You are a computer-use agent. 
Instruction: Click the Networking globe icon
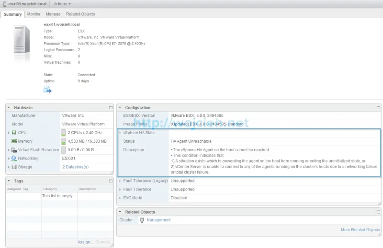[14, 158]
